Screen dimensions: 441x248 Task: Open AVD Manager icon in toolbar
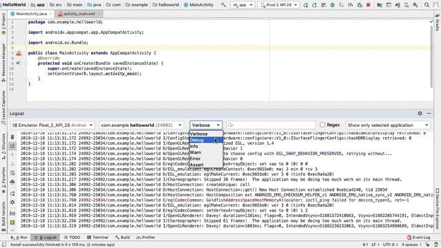(x=407, y=5)
